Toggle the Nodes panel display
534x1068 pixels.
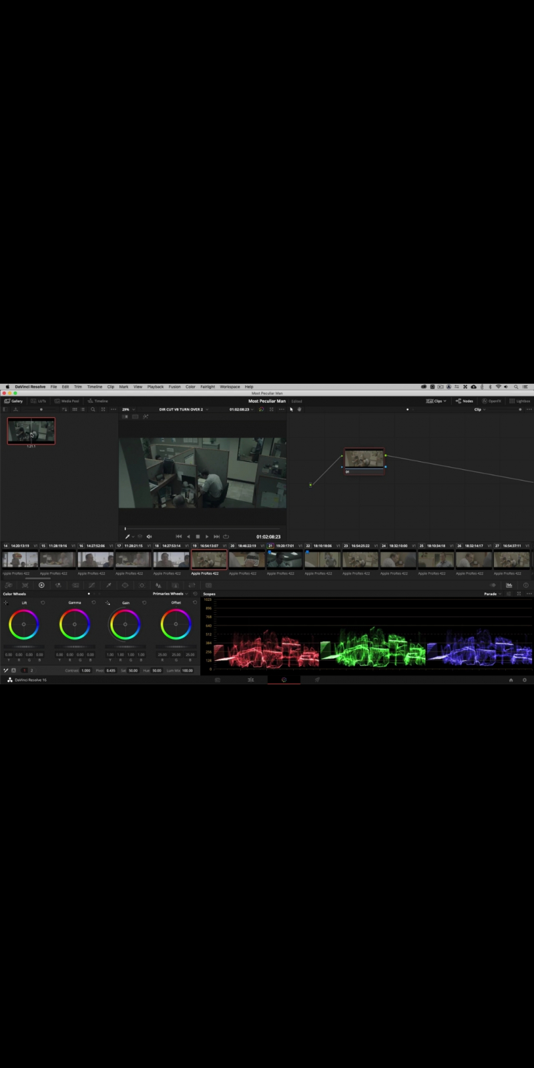[x=465, y=401]
